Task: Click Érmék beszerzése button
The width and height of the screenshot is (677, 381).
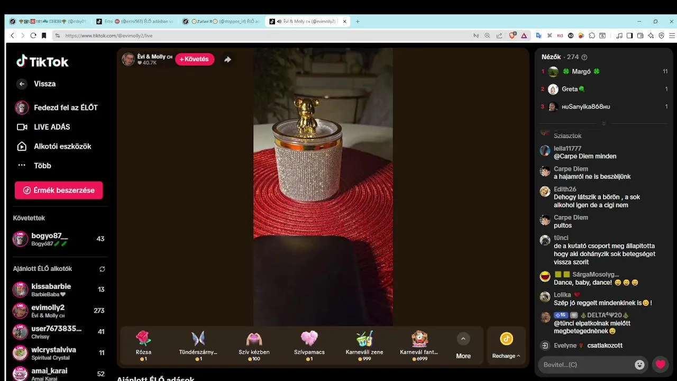Action: [x=59, y=190]
